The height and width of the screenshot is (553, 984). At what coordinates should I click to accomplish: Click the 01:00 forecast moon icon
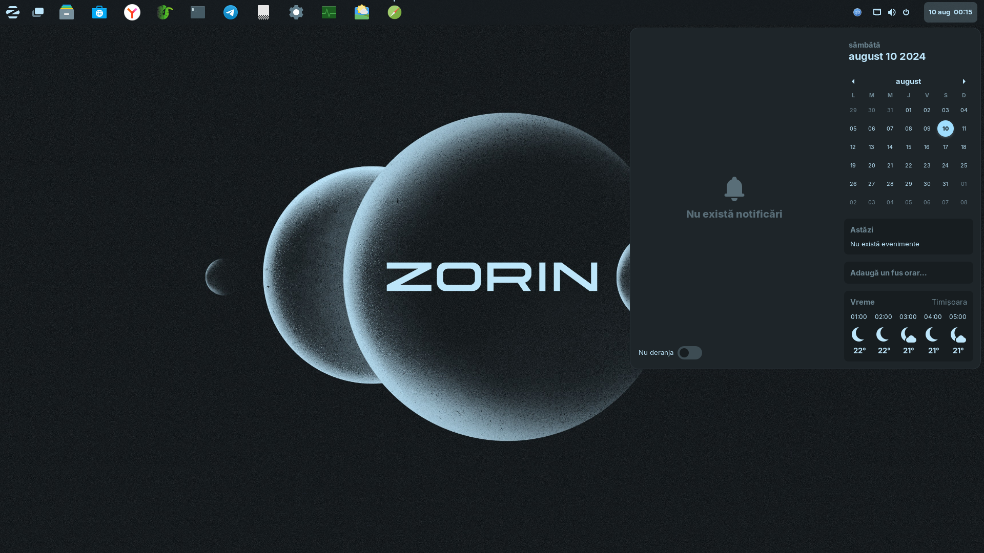pyautogui.click(x=858, y=335)
